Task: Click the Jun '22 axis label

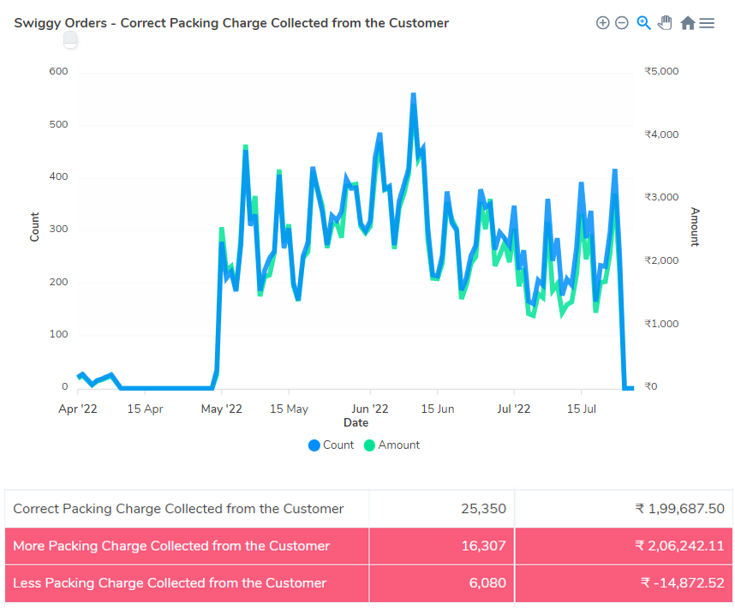Action: (370, 409)
